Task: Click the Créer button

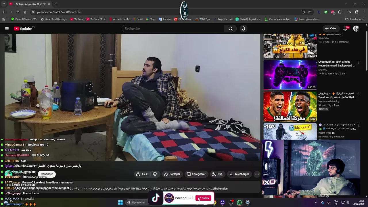Action: (x=331, y=28)
